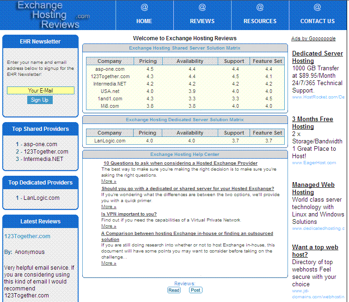Click the Pricing header in shared matrix
The height and width of the screenshot is (302, 349).
(148, 61)
